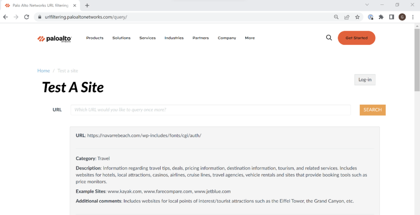Click the Palo Alto Networks logo
Viewport: 420px width, 215px height.
coord(55,38)
